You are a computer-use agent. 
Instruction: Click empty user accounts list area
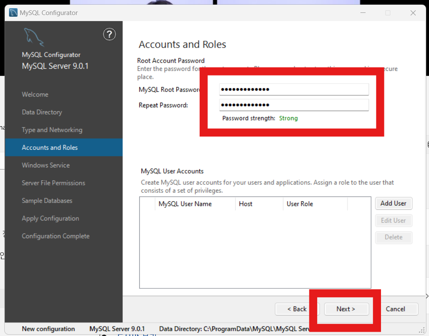point(255,249)
